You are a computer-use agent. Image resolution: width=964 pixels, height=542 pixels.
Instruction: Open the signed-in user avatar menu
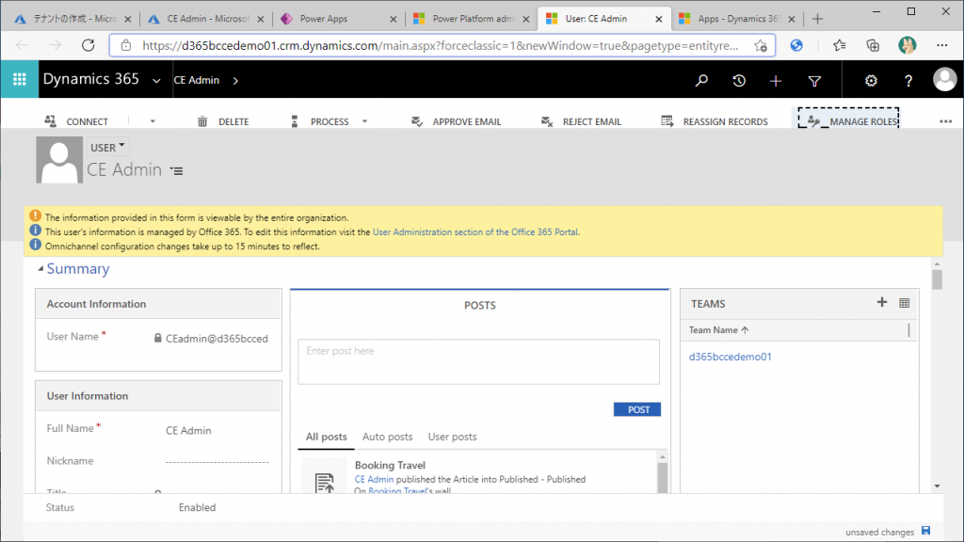[945, 79]
